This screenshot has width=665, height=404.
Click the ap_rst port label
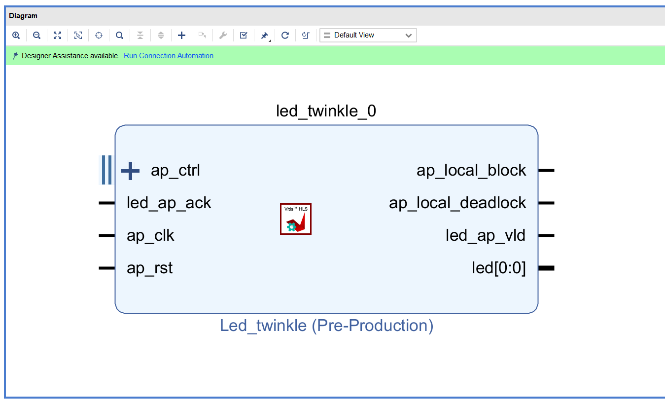pos(150,268)
